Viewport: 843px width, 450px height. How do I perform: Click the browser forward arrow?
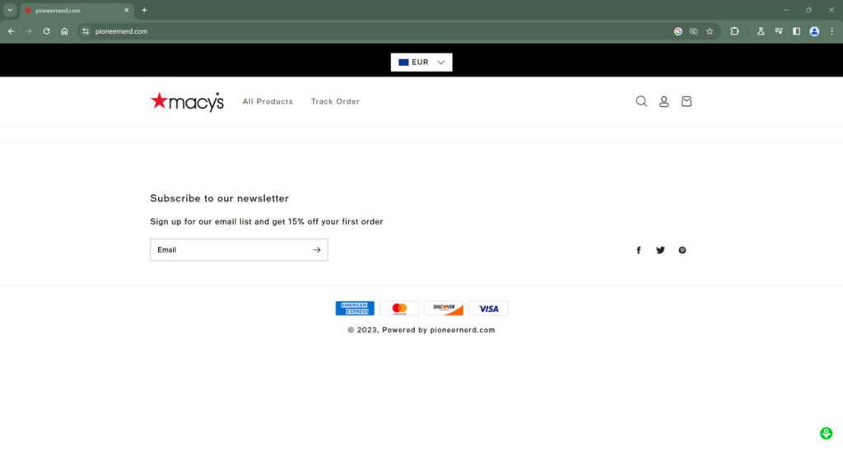pos(29,31)
